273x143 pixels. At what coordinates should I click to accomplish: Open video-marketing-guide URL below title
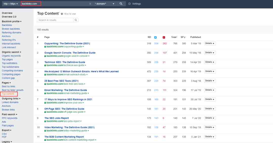pos(67,130)
